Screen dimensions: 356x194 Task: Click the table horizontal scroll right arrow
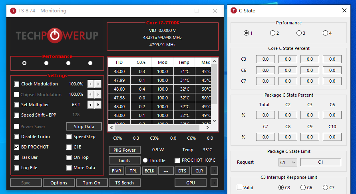click(x=207, y=127)
